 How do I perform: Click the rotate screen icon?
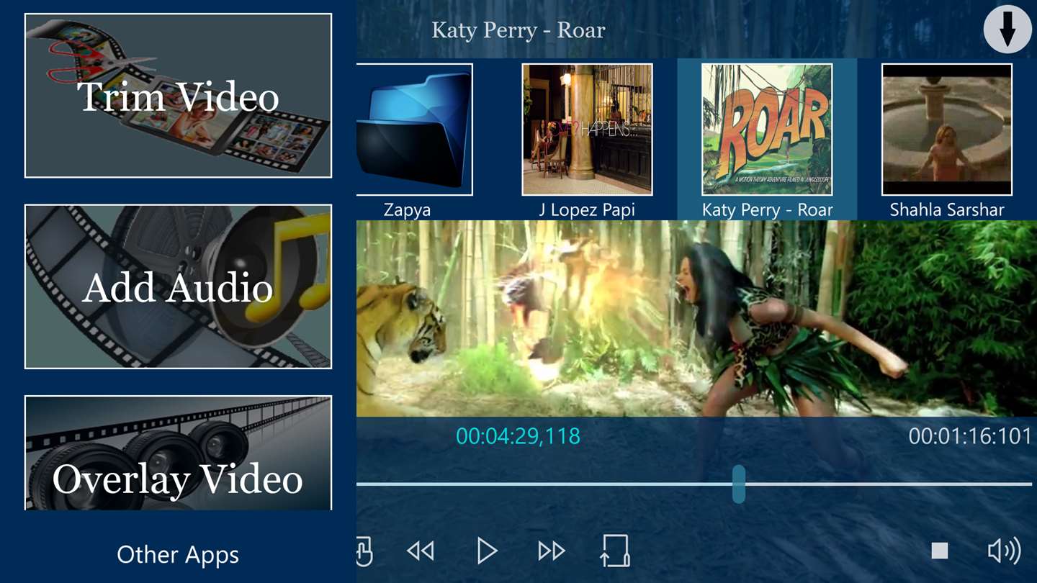coord(615,551)
